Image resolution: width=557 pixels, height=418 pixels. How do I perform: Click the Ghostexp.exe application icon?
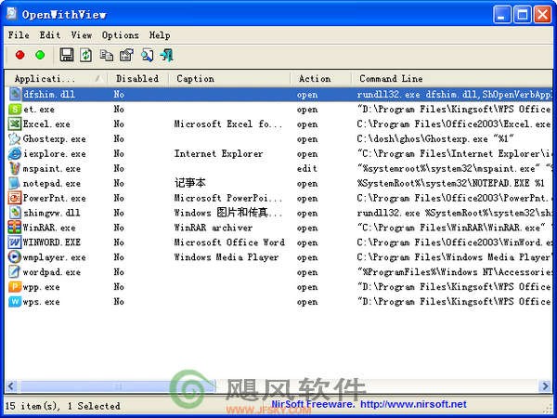(15, 138)
